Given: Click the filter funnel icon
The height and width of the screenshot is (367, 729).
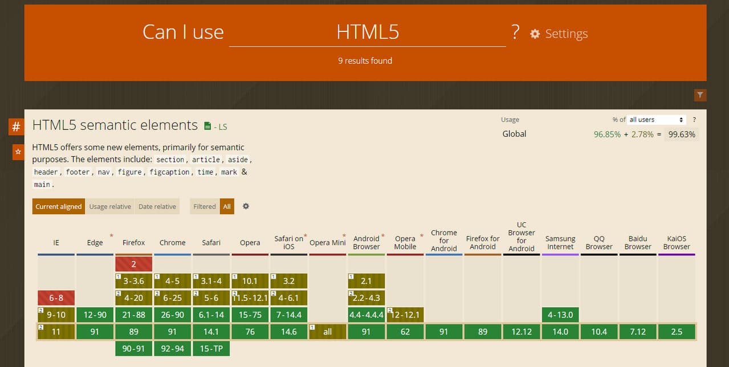Looking at the screenshot, I should tap(700, 95).
